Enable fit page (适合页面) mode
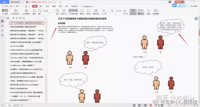200x107 pixels. (73, 14)
